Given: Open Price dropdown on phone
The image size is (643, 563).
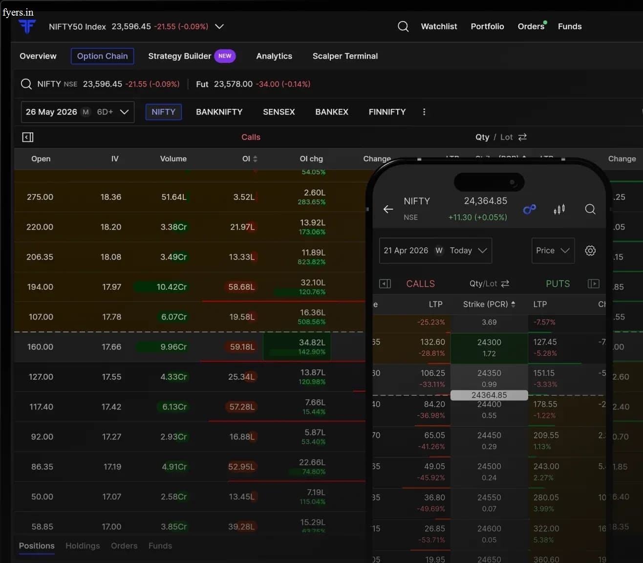Looking at the screenshot, I should pos(553,251).
